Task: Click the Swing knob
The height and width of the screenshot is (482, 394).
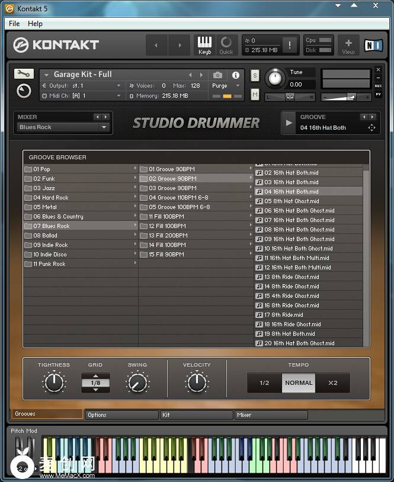Action: point(137,383)
